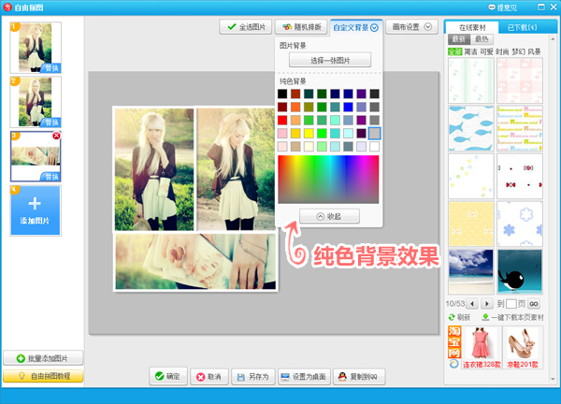Go to next page of materials
The image size is (561, 404).
[487, 304]
